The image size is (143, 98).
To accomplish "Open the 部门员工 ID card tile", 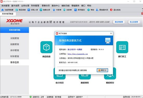I will pos(122,47).
